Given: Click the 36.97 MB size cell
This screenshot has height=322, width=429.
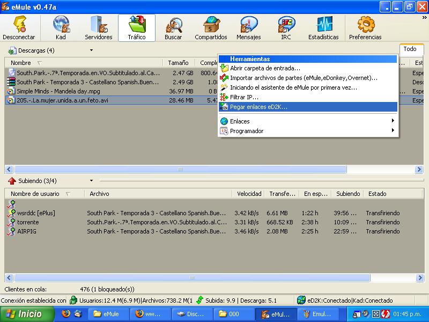Looking at the screenshot, I should click(x=181, y=91).
